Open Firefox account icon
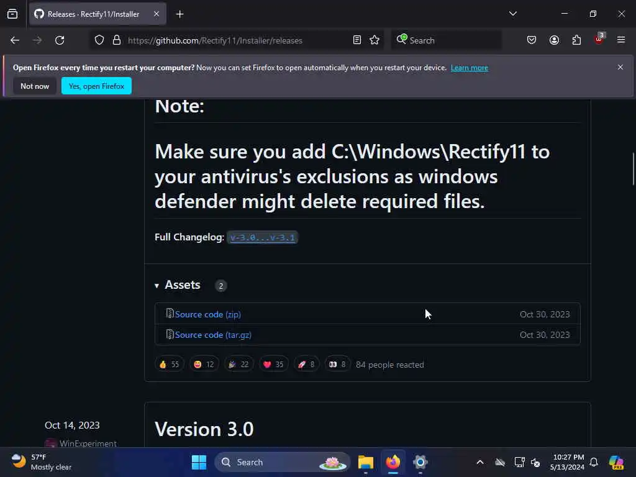Screen dimensions: 636x477 [x=554, y=40]
